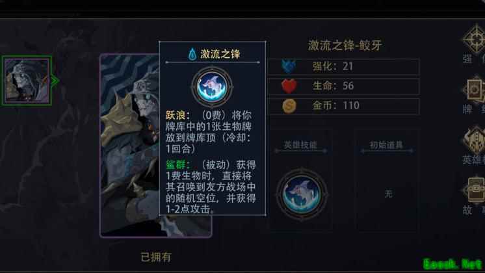Click the gold coin 金币 icon
This screenshot has height=273, width=485.
tap(289, 106)
